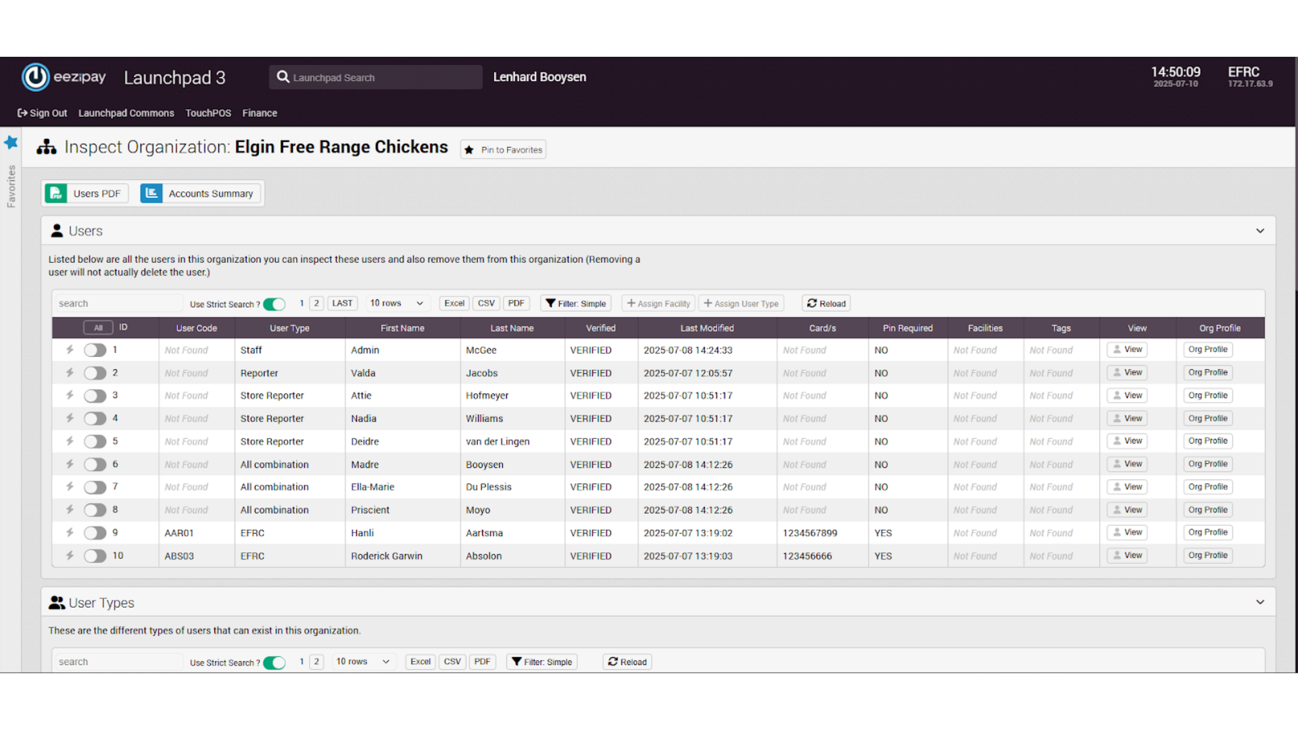
Task: Click the Launchpad Search input field
Action: click(376, 77)
